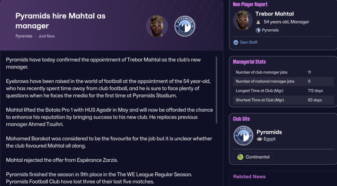The width and height of the screenshot is (337, 186).
Task: Click the Own Staff smiley icon
Action: pyautogui.click(x=236, y=42)
